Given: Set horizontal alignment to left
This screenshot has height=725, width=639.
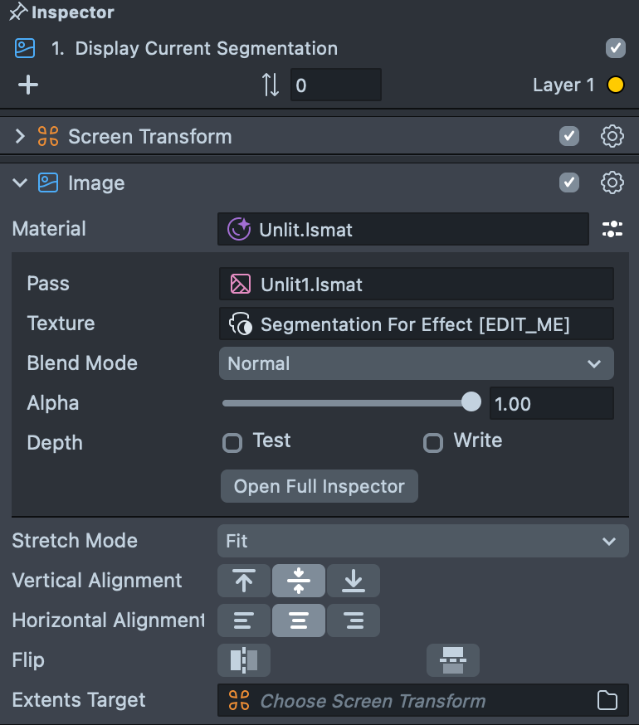Looking at the screenshot, I should (x=244, y=620).
